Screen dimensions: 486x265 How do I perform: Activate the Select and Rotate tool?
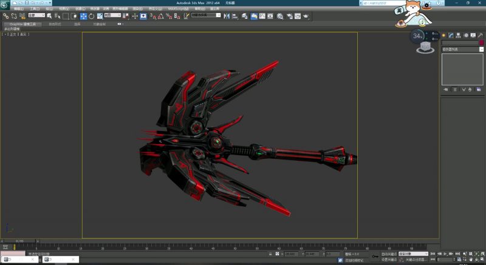coord(91,16)
